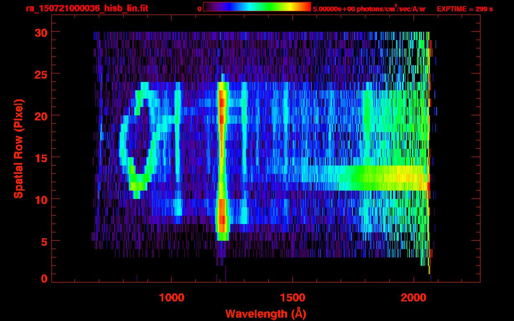Click the 5 spatial row tick label
Image resolution: width=514 pixels, height=321 pixels.
(x=44, y=241)
